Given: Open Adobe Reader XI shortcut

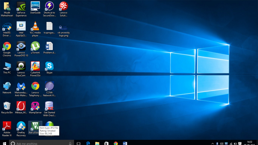Looking at the screenshot, I should coord(7,126).
